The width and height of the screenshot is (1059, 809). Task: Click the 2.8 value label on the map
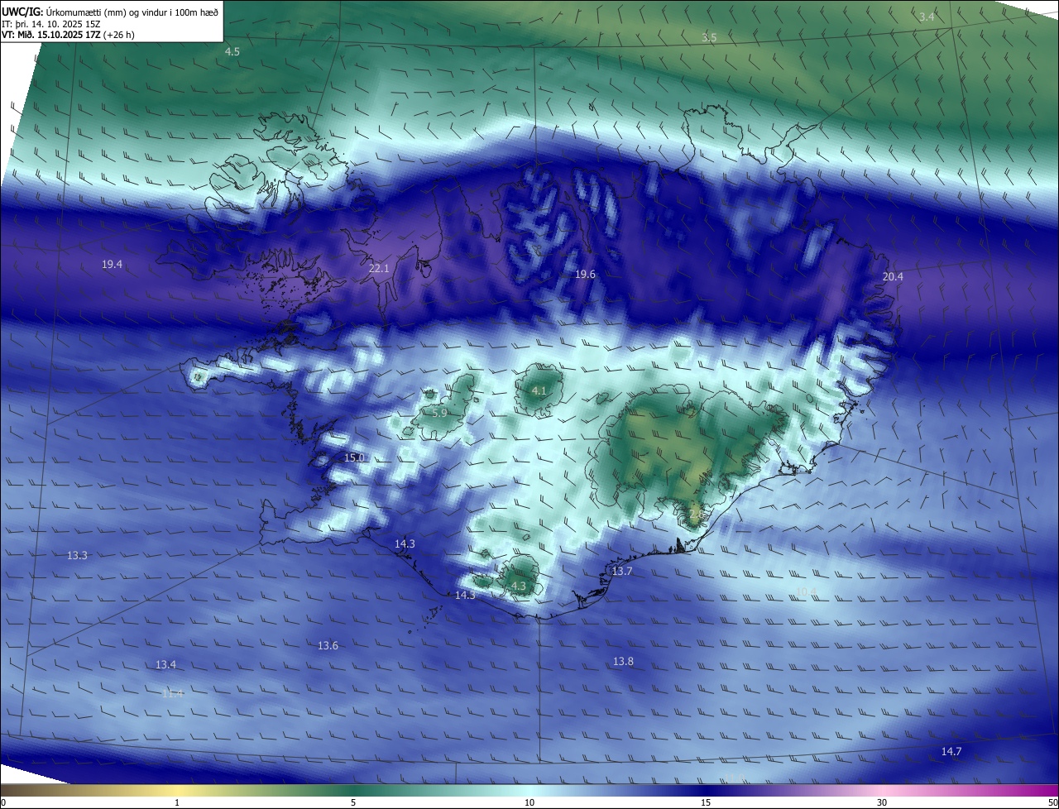point(696,515)
